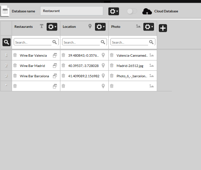This screenshot has height=170, width=201.
Task: Select row number 2 header
Action: point(6,66)
